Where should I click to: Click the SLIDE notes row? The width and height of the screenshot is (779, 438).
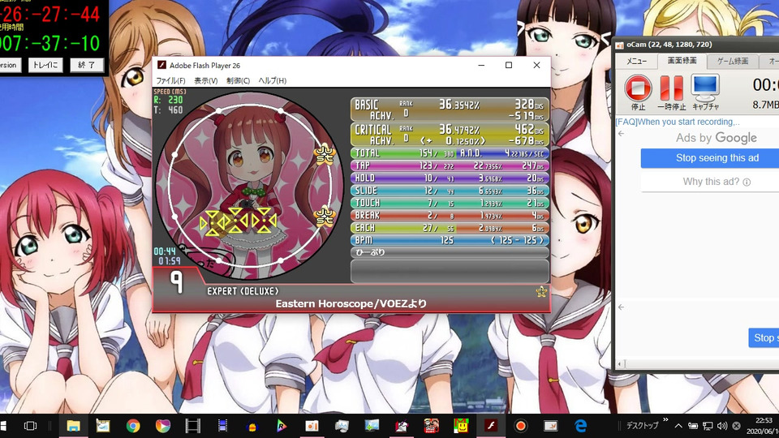pyautogui.click(x=450, y=191)
